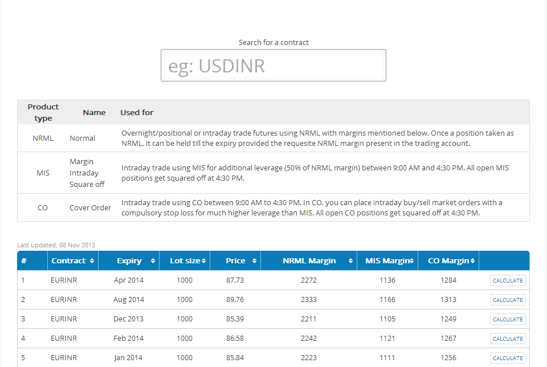The image size is (547, 367).
Task: Click price value 89.76
Action: click(235, 300)
